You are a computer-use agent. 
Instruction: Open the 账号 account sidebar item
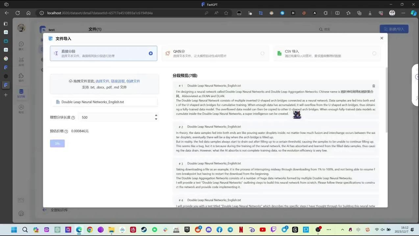point(21,109)
